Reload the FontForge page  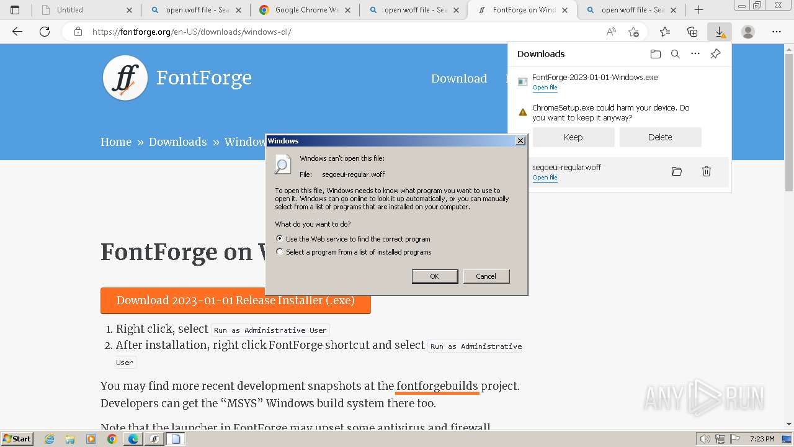pyautogui.click(x=45, y=32)
